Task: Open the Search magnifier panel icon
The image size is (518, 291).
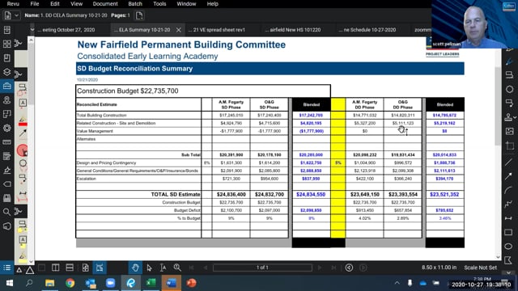Action: click(7, 212)
